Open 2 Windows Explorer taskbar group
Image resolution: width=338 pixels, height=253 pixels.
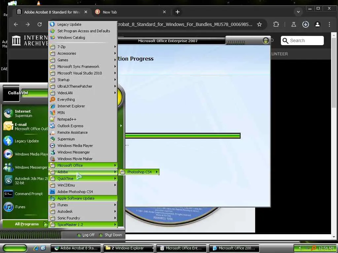(x=129, y=248)
